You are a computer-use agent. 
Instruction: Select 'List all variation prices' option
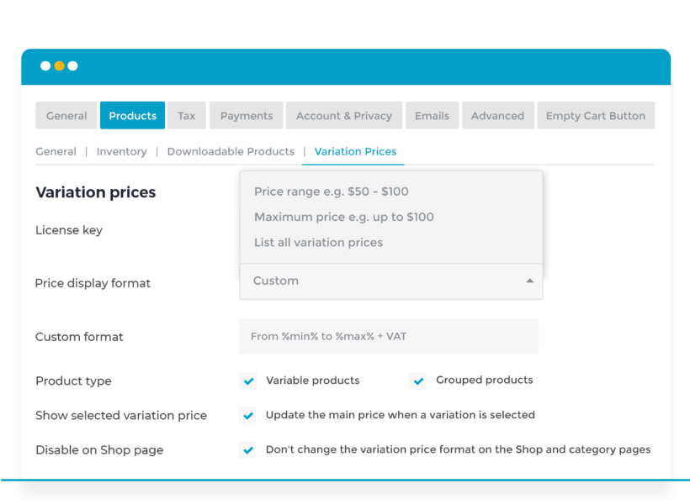coord(318,242)
